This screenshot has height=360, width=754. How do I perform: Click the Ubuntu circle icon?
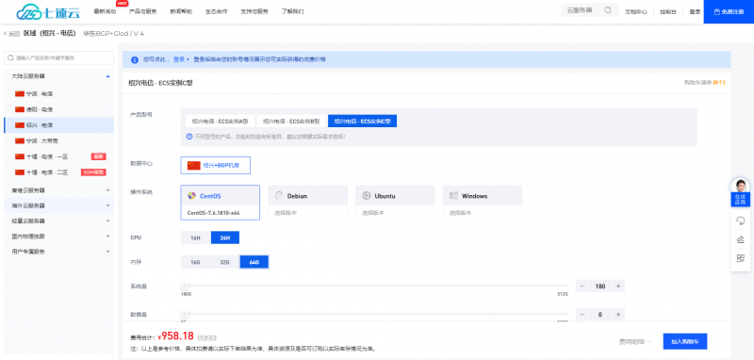[366, 196]
